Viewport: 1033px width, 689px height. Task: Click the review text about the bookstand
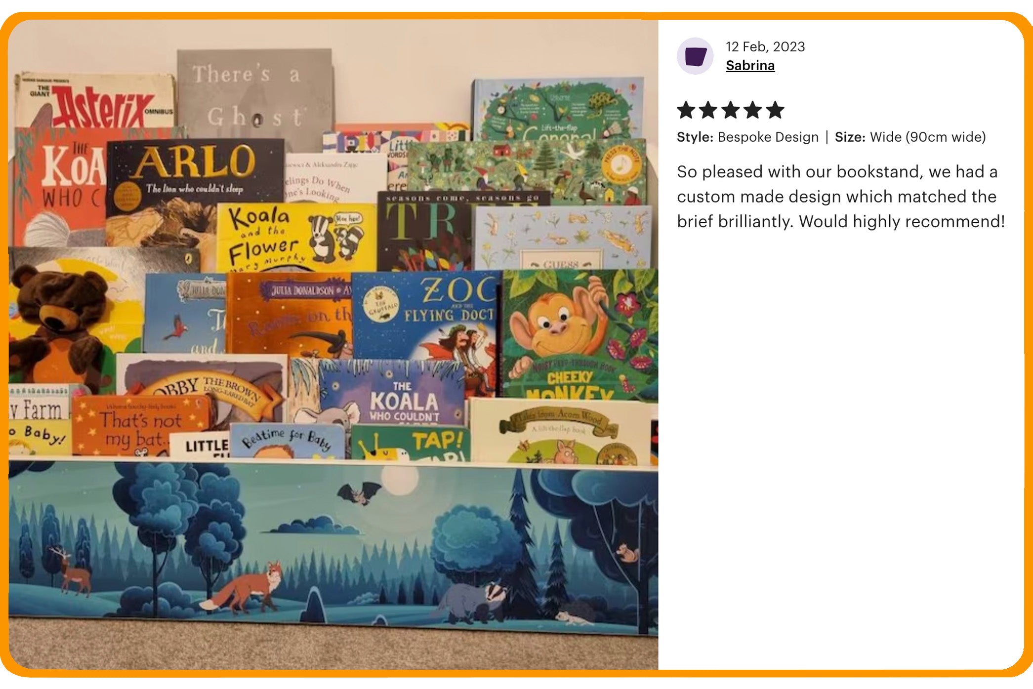click(841, 197)
